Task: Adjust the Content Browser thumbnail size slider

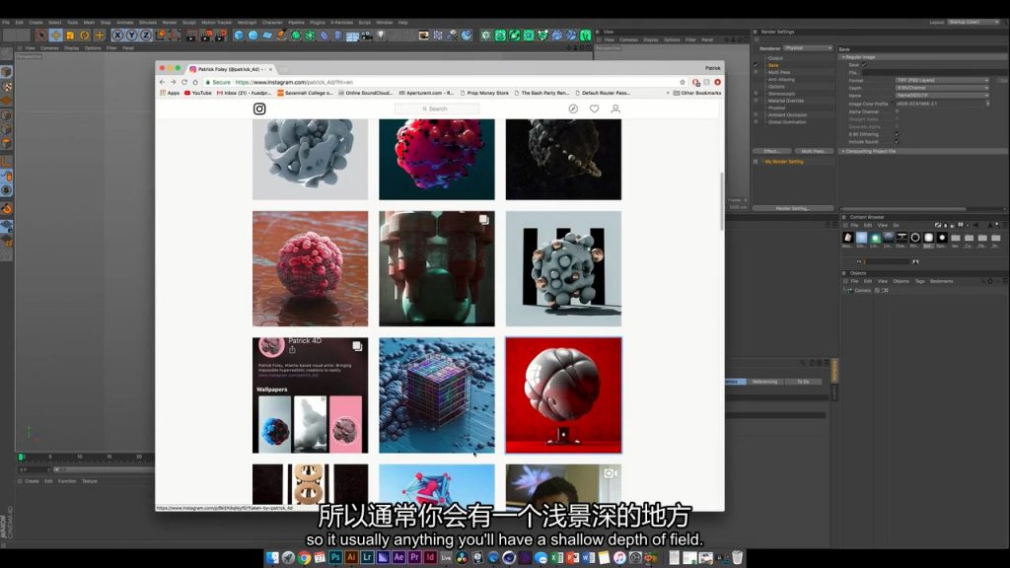Action: (887, 262)
